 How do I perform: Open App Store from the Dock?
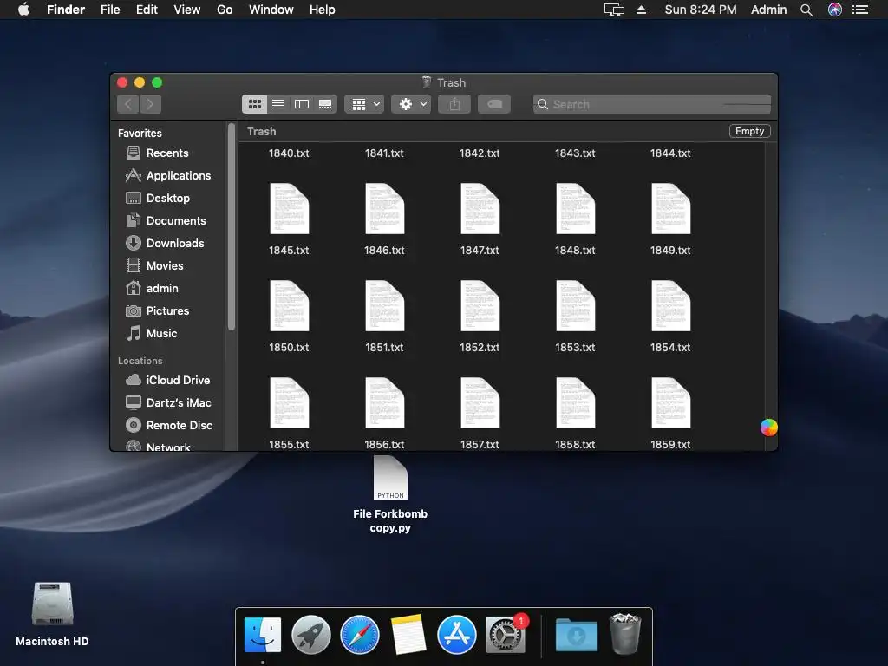(456, 634)
